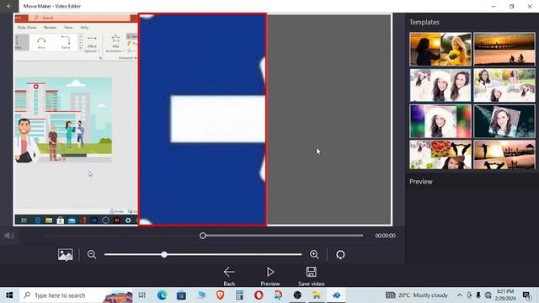Screen dimensions: 539x303
Task: Open the replace image picture icon
Action: click(66, 254)
